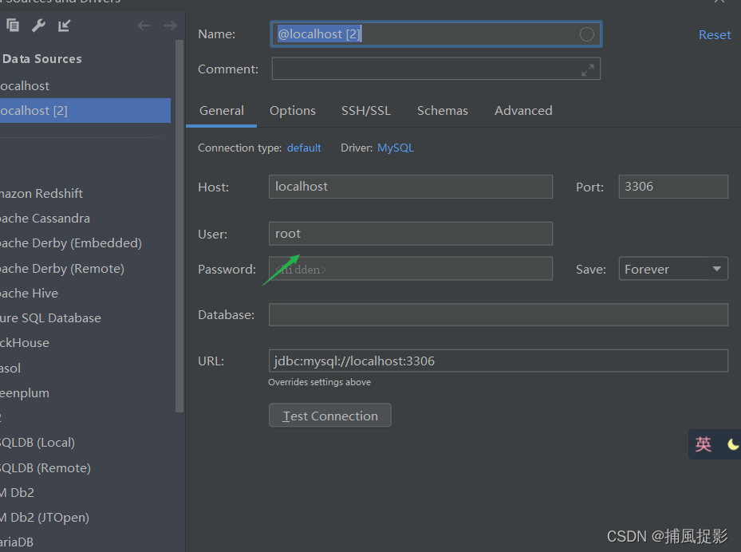The height and width of the screenshot is (552, 741).
Task: Click the Make Global arrow icon
Action: click(65, 25)
